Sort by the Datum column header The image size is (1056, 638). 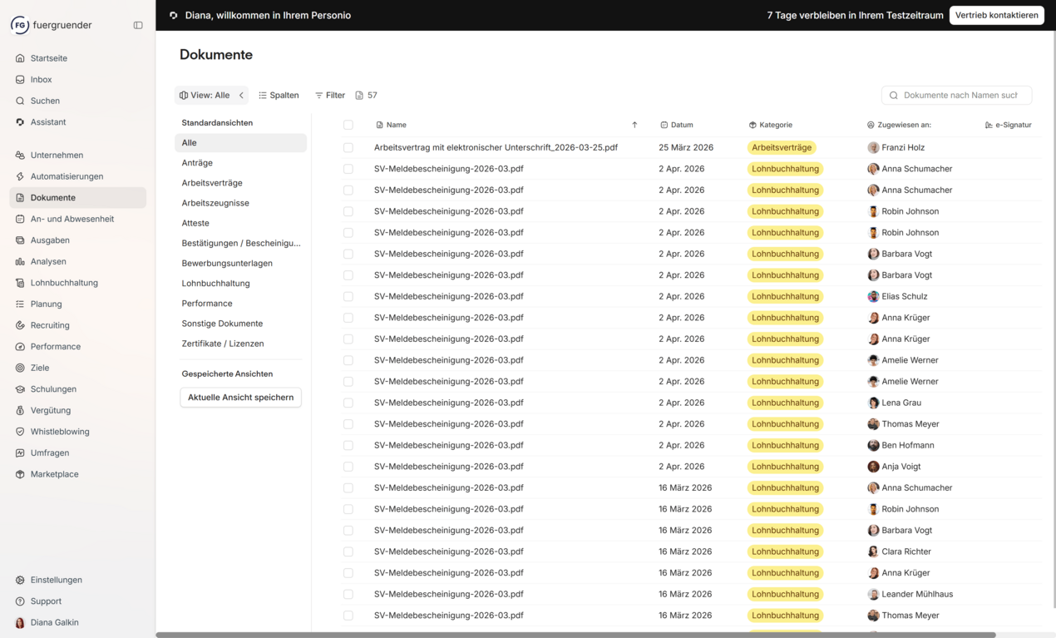[677, 125]
